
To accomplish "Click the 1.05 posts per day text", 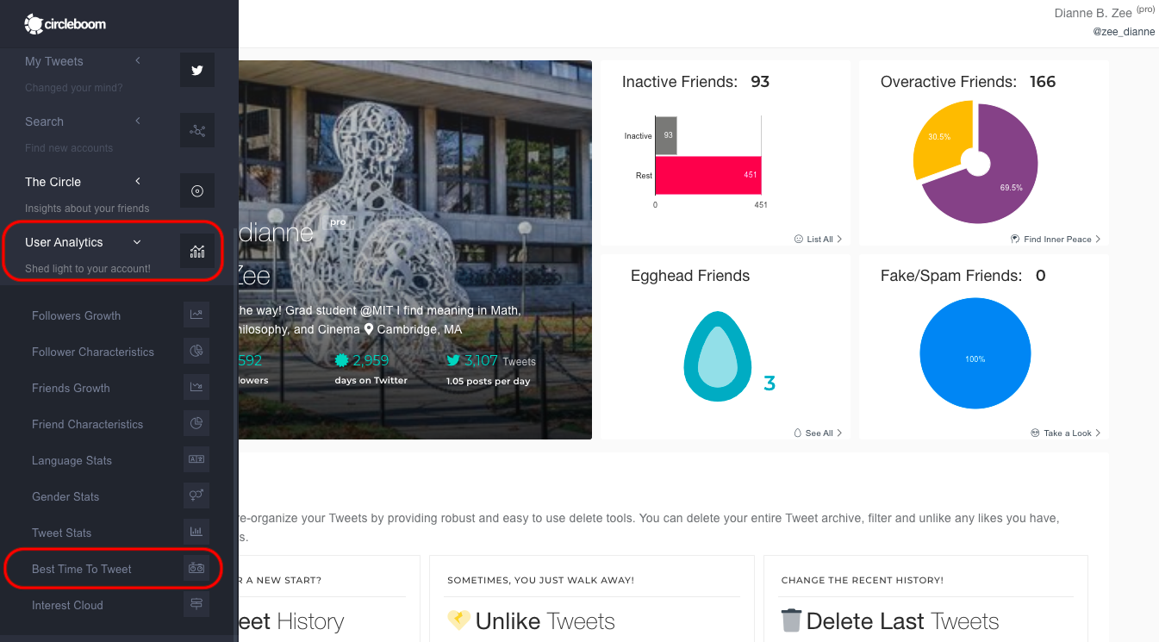I will coord(488,381).
